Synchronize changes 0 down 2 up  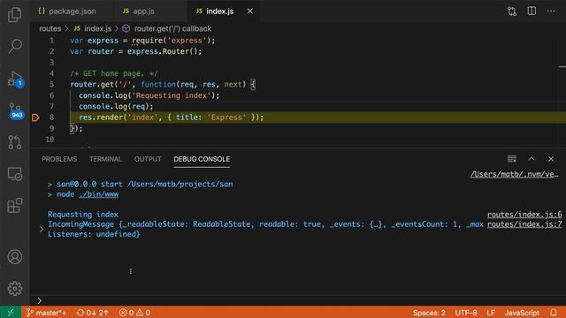click(92, 312)
